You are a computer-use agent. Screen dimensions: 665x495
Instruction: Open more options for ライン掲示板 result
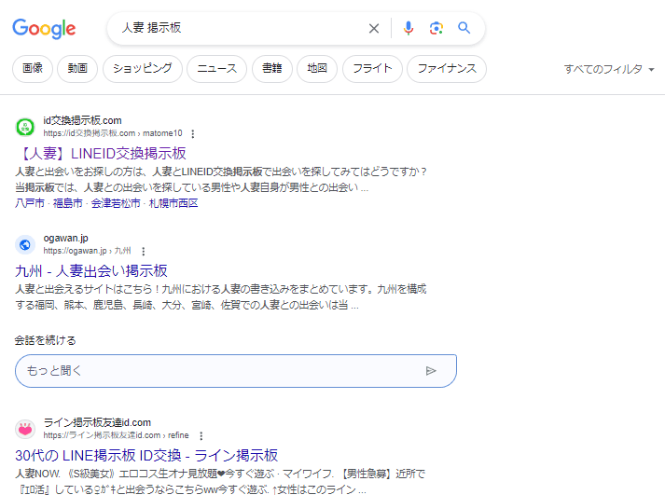click(200, 435)
